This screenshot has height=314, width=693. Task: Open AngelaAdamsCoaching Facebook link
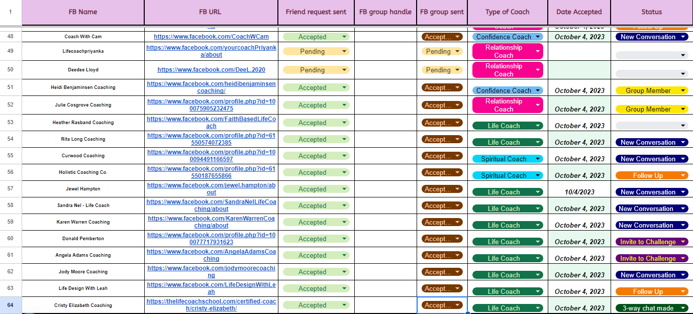pos(211,255)
